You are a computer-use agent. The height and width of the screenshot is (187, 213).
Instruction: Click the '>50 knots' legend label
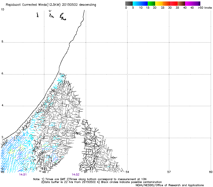pos(205,8)
